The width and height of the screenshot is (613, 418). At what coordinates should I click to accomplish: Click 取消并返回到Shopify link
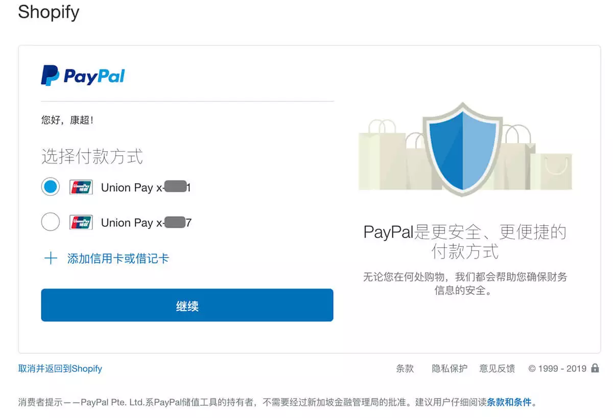[x=60, y=368]
